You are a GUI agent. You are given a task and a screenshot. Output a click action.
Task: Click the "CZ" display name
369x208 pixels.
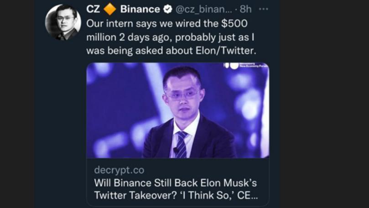(x=93, y=9)
